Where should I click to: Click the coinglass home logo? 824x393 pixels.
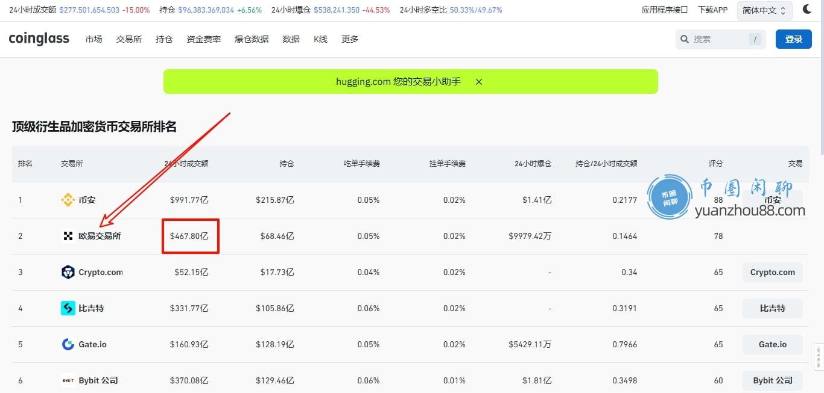point(39,39)
